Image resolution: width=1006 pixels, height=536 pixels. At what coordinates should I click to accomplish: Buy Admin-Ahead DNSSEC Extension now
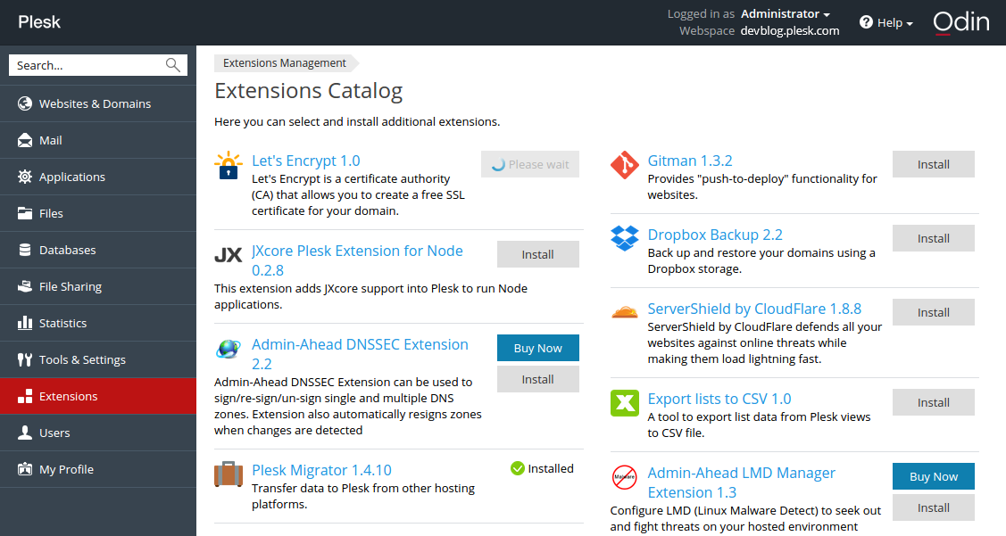[537, 348]
